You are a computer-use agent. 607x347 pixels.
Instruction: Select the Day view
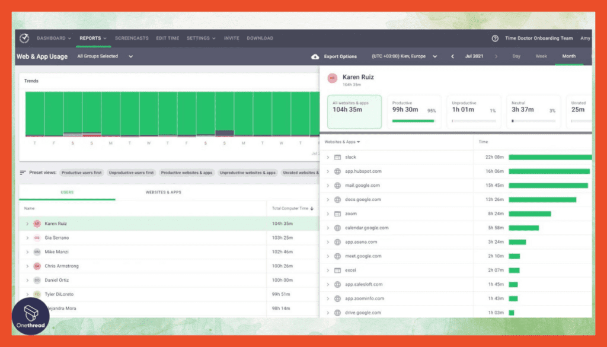point(516,56)
